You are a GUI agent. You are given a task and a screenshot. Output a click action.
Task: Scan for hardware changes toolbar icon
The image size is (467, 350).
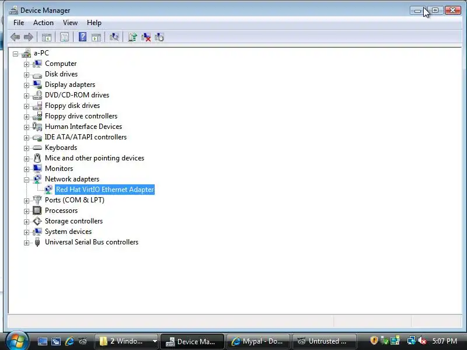114,37
